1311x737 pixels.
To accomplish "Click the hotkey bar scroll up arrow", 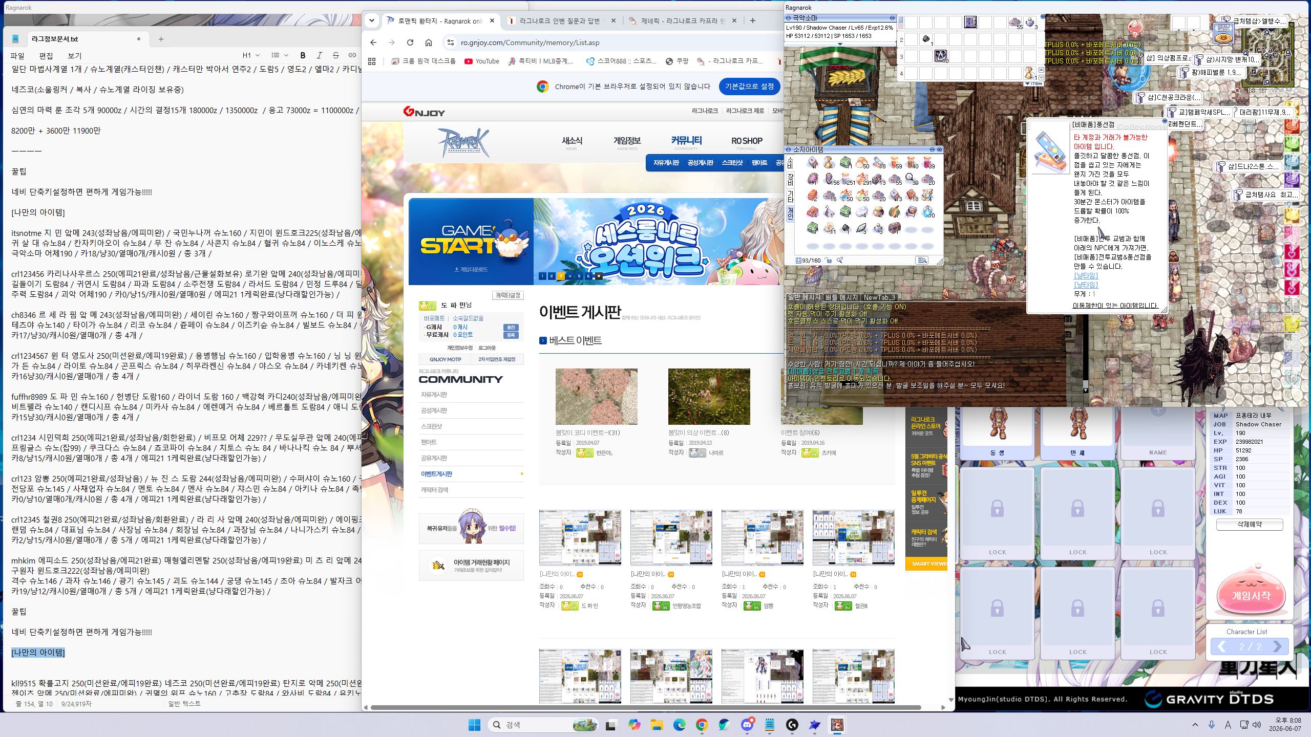I will click(x=1041, y=70).
